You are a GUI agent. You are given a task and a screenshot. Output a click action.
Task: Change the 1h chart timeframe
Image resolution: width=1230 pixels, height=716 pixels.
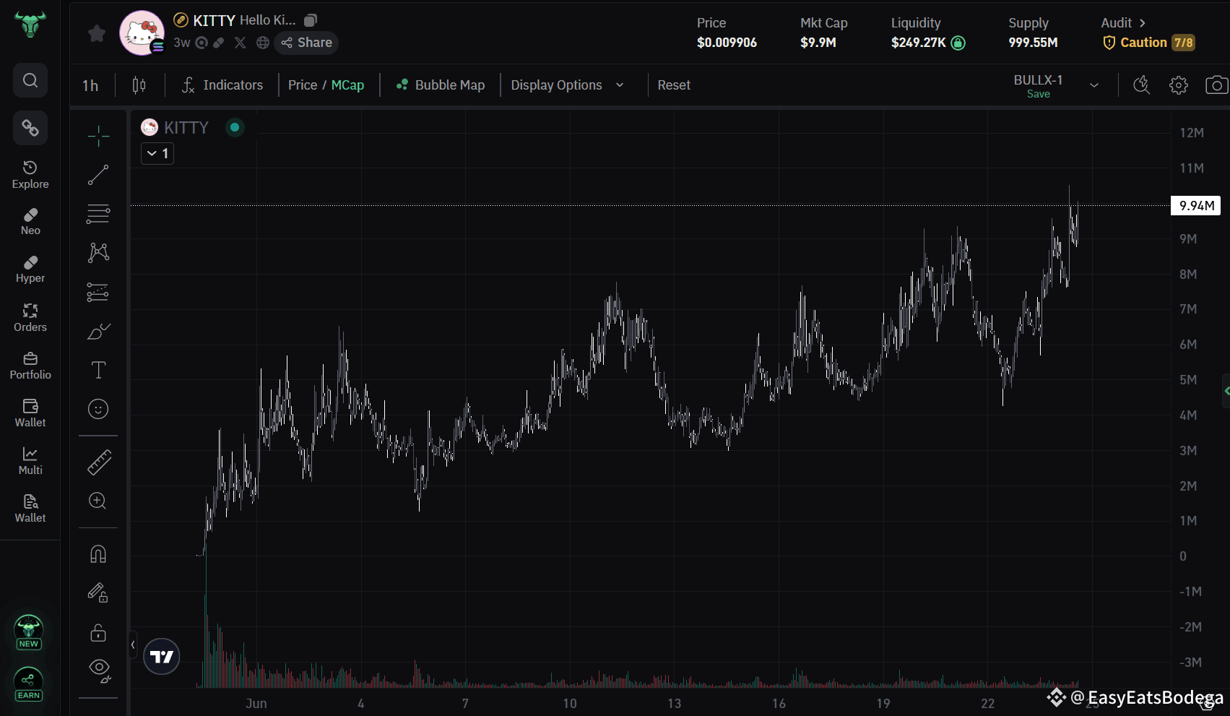pos(90,85)
